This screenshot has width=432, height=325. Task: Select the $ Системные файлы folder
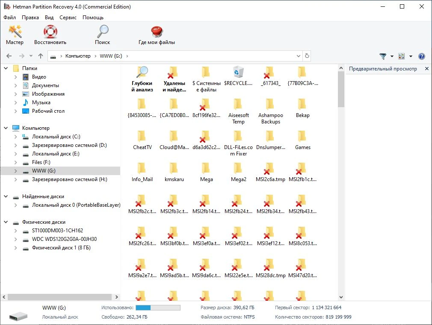tap(206, 79)
